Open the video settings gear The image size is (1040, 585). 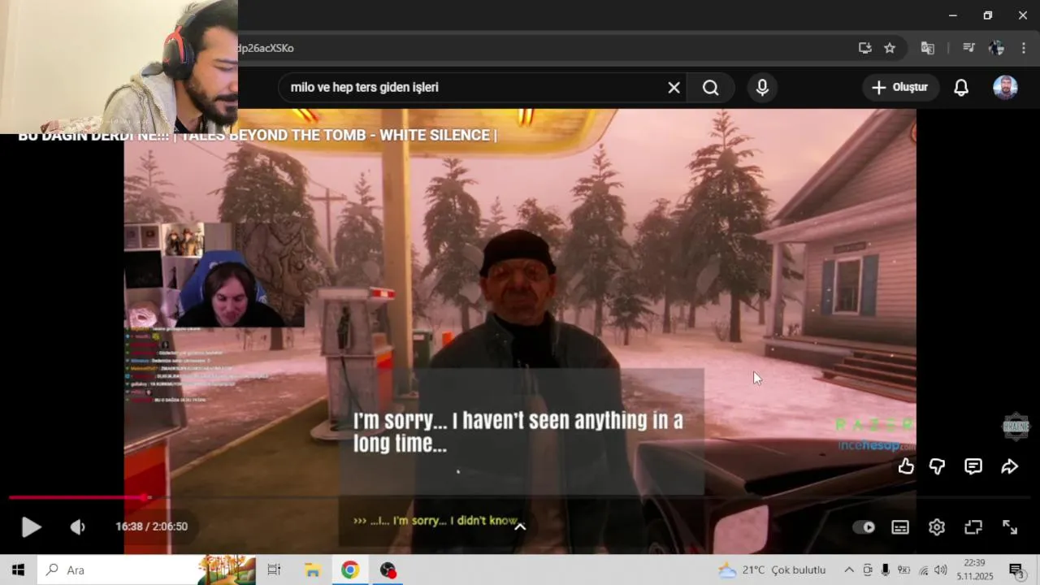click(937, 526)
